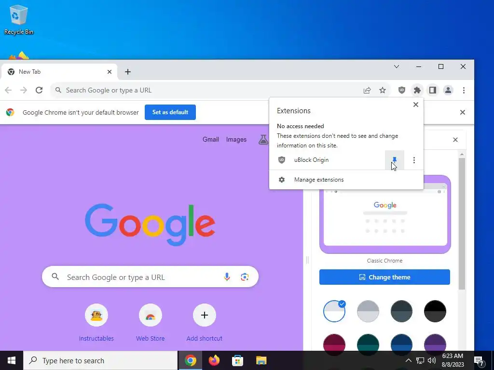Click the Back navigation arrow
494x370 pixels.
[x=9, y=90]
